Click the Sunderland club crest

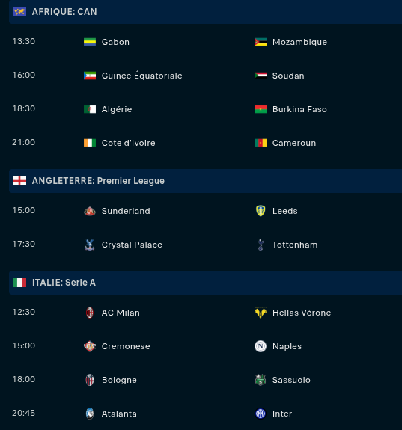[x=90, y=211]
